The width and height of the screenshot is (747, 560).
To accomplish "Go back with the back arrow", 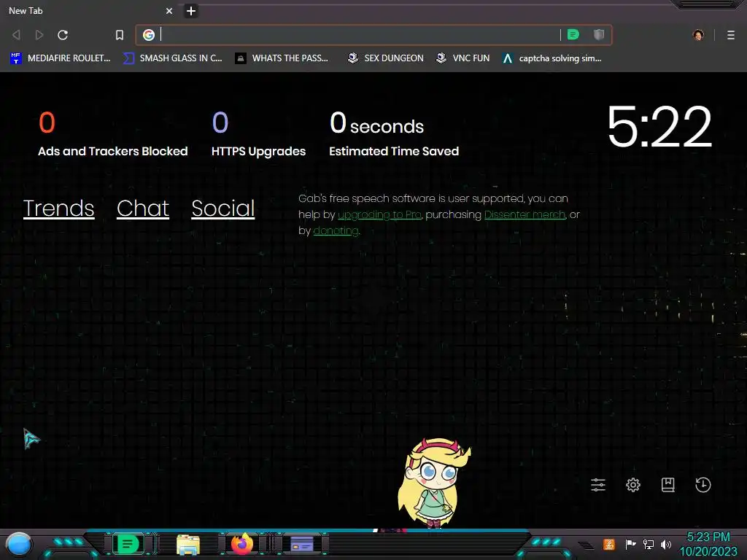I will pos(16,35).
